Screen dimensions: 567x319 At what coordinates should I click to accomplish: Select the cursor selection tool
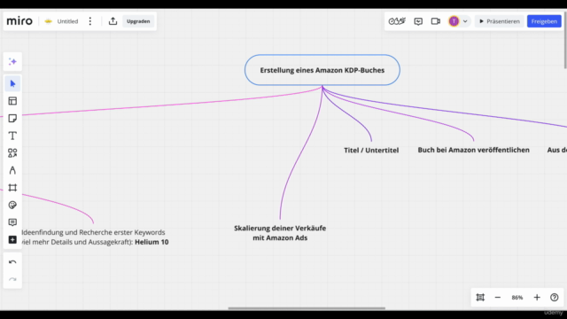click(12, 84)
